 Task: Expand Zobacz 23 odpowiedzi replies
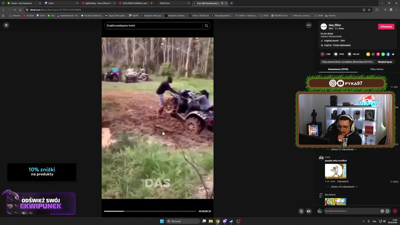click(344, 187)
